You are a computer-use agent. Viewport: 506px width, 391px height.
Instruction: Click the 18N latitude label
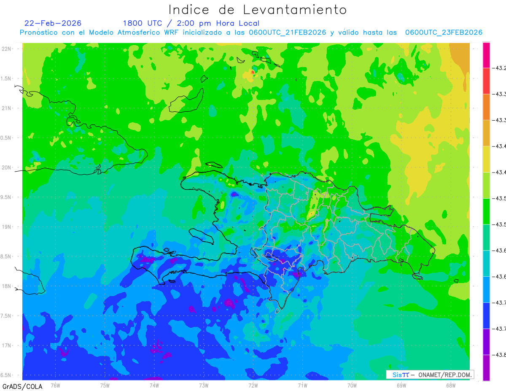click(7, 286)
